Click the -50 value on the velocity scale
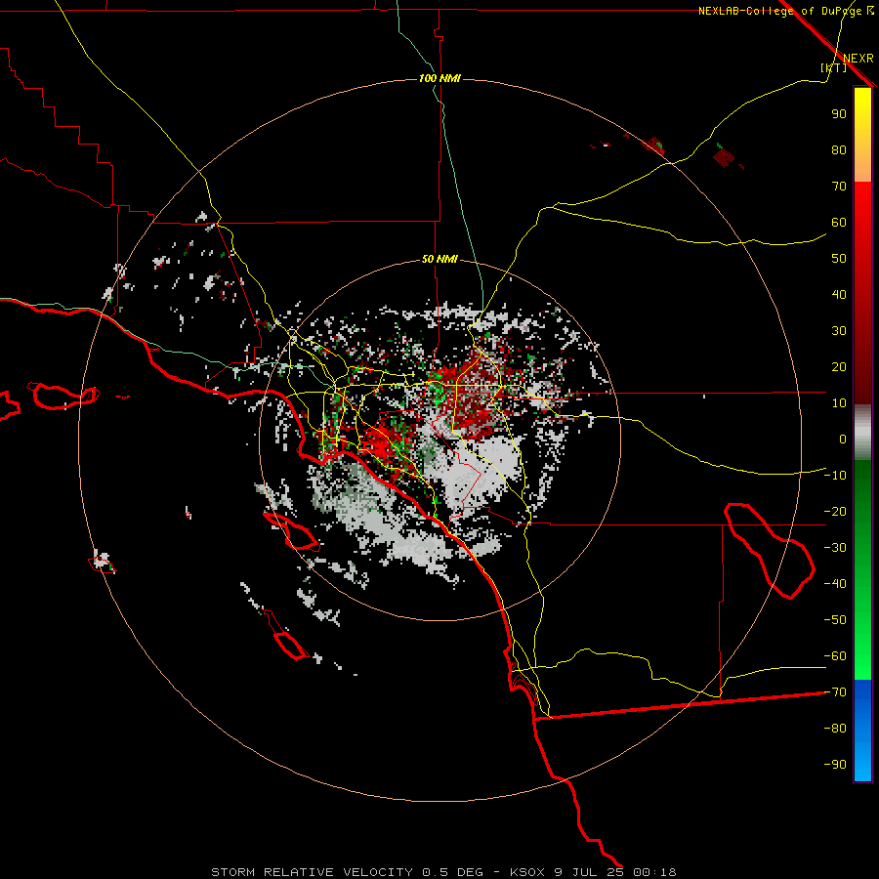Image resolution: width=879 pixels, height=879 pixels. click(x=835, y=620)
